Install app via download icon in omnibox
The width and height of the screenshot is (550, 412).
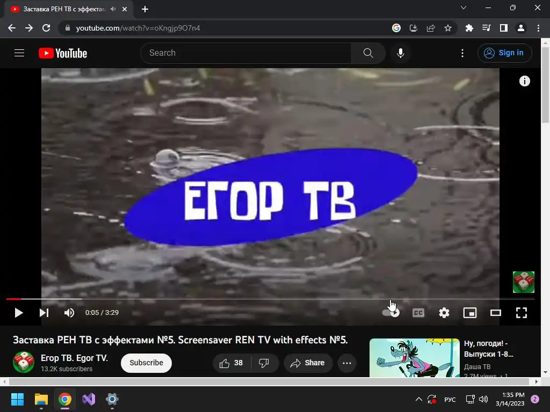(414, 28)
